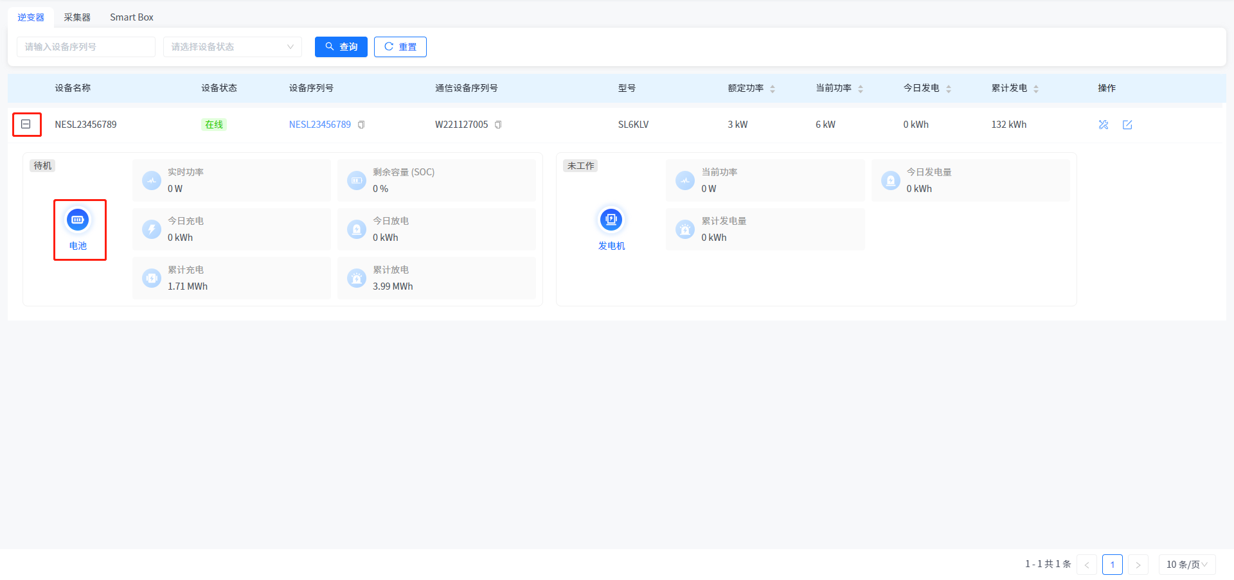Copy communication serial number W221127005
Image resolution: width=1234 pixels, height=580 pixels.
click(x=498, y=125)
